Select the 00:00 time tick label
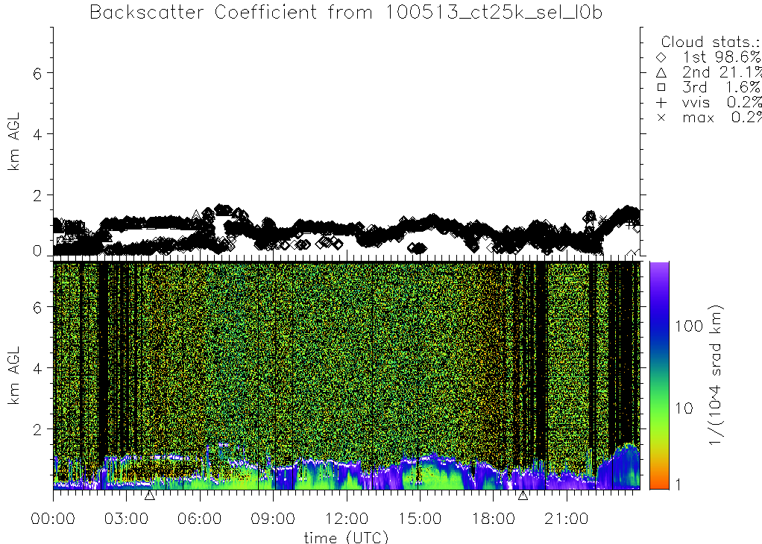 (53, 518)
